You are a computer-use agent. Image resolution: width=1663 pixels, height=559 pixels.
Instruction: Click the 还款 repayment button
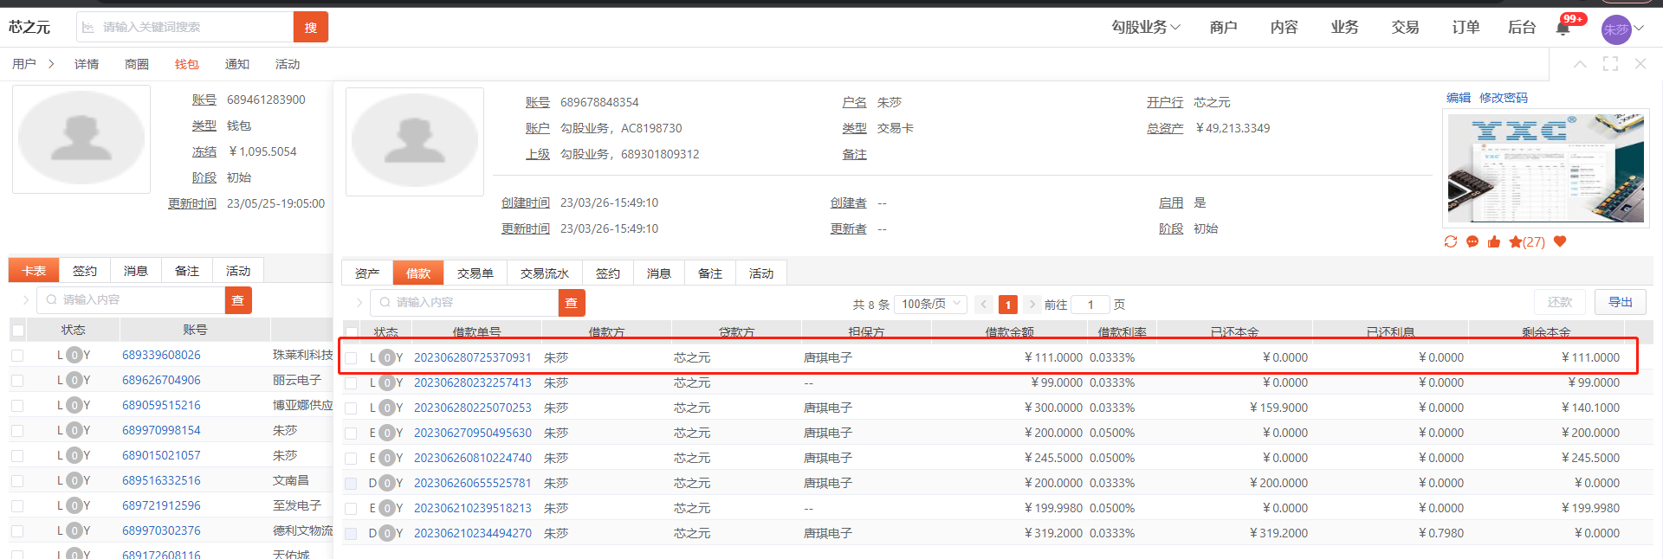(1560, 302)
